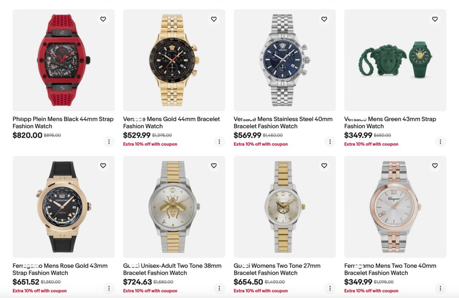Expand options menu for Versace Stainless Steel watch
The width and height of the screenshot is (459, 298).
(x=330, y=142)
